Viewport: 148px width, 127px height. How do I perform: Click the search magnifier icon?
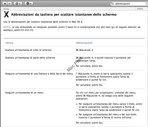(x=112, y=4)
